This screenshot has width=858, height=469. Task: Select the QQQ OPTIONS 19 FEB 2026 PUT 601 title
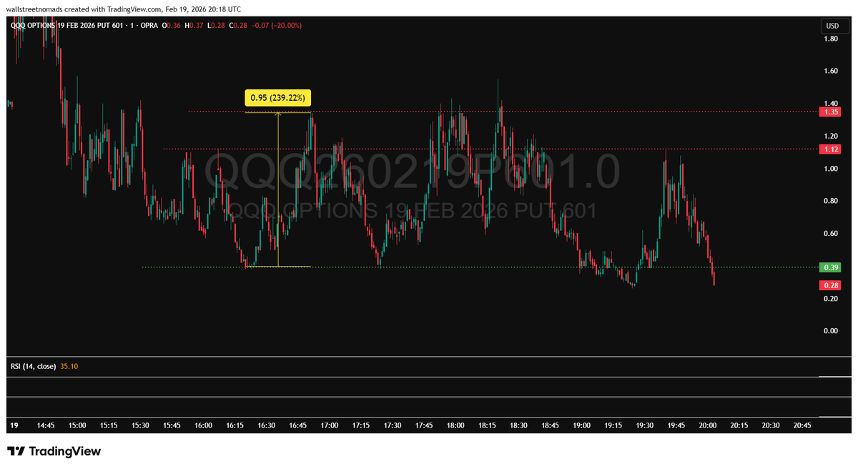(x=69, y=25)
